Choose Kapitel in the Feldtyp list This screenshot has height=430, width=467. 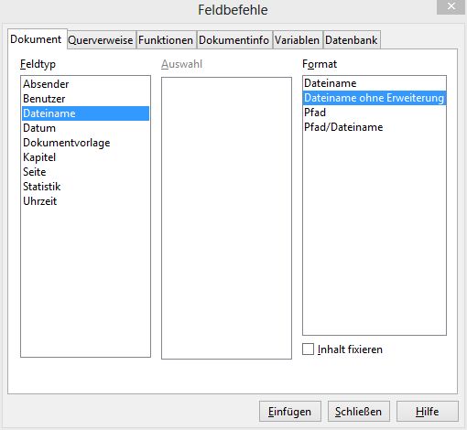pos(85,157)
